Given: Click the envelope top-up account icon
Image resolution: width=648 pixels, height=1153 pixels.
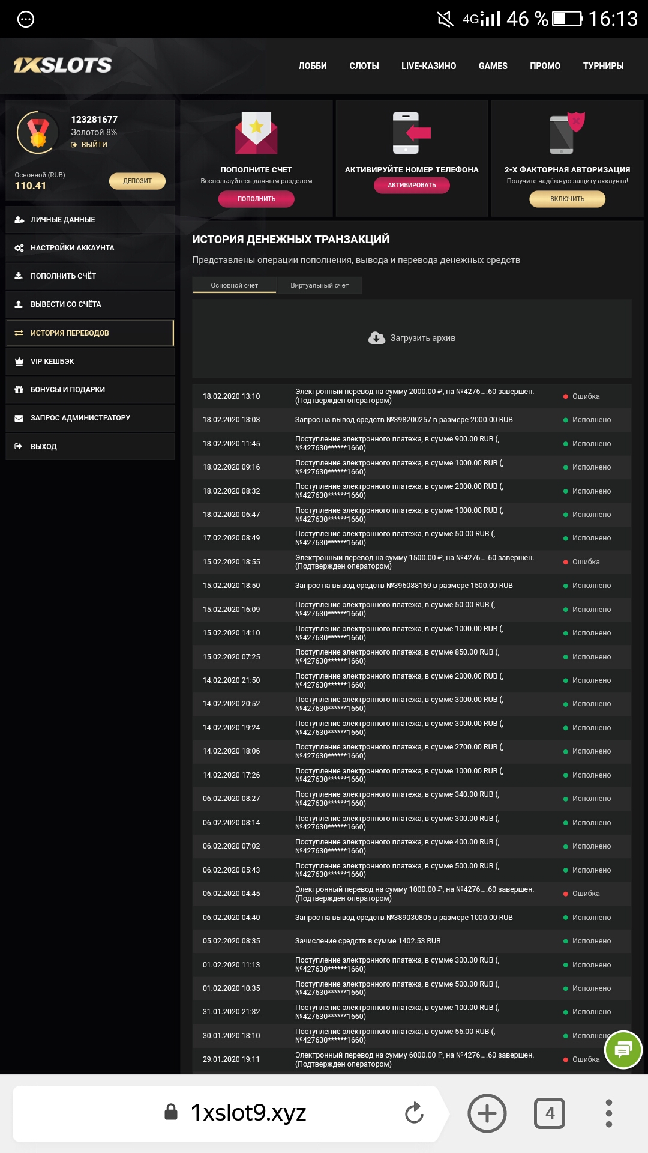Looking at the screenshot, I should 256,133.
